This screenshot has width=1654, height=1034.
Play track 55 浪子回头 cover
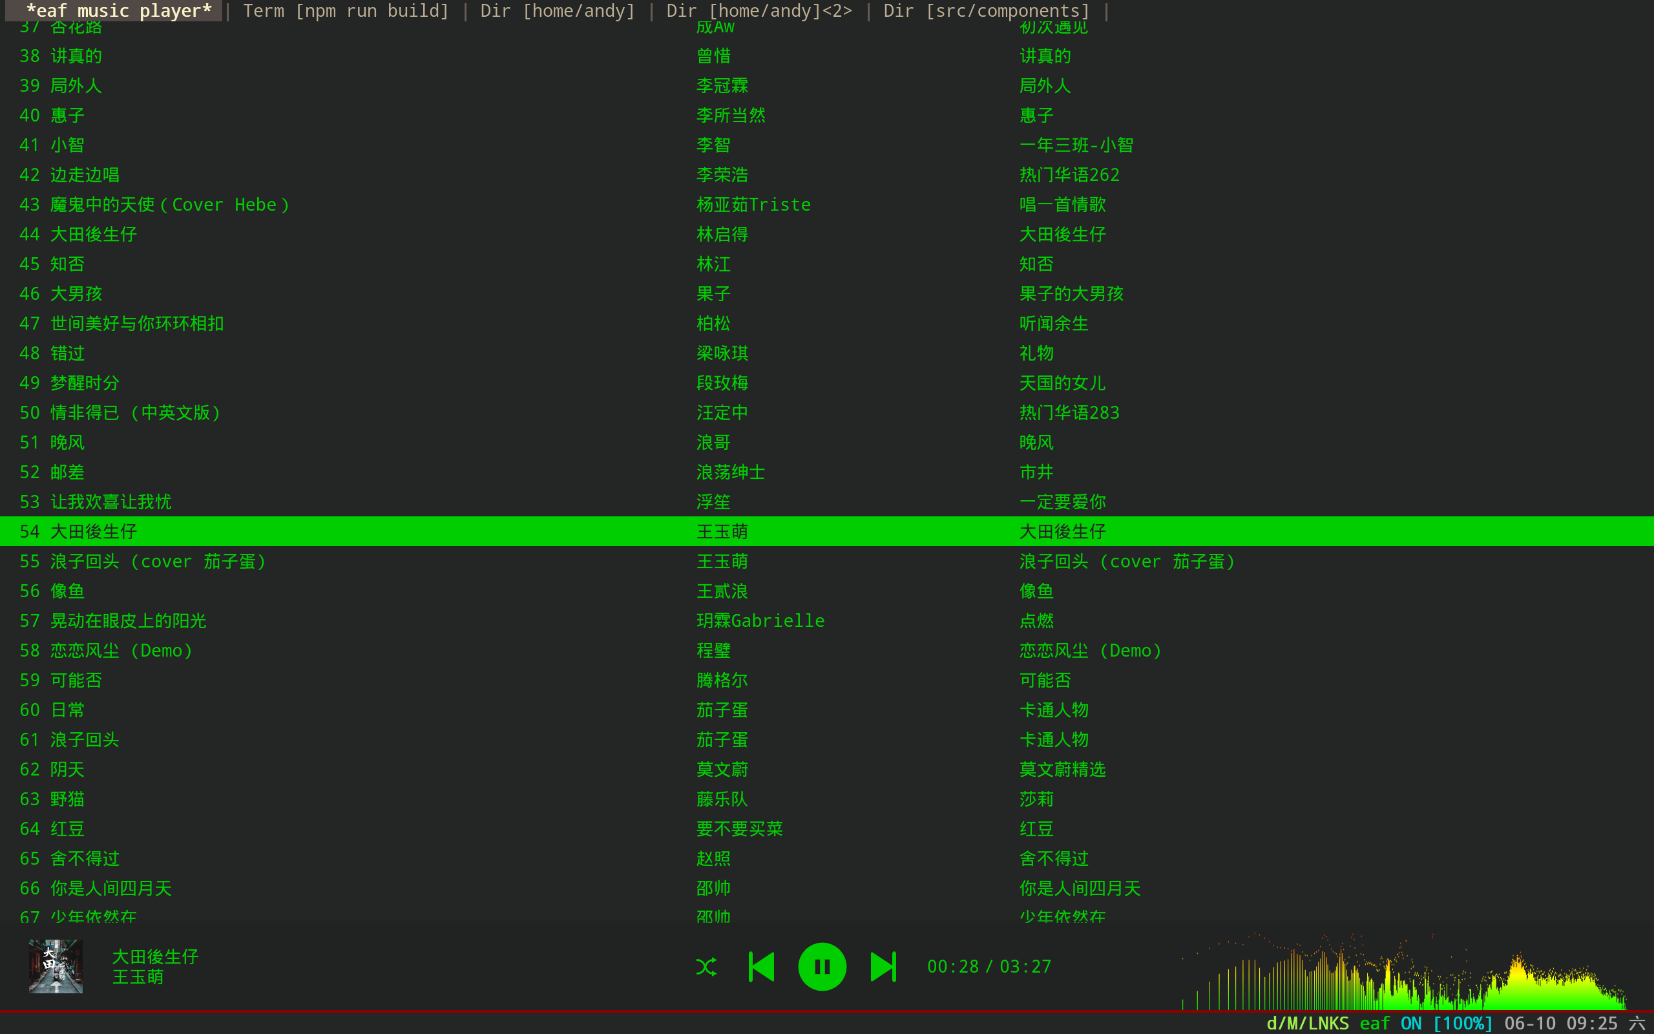tap(157, 562)
